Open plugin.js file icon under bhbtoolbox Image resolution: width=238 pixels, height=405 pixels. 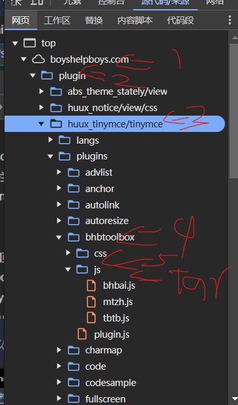coord(82,334)
